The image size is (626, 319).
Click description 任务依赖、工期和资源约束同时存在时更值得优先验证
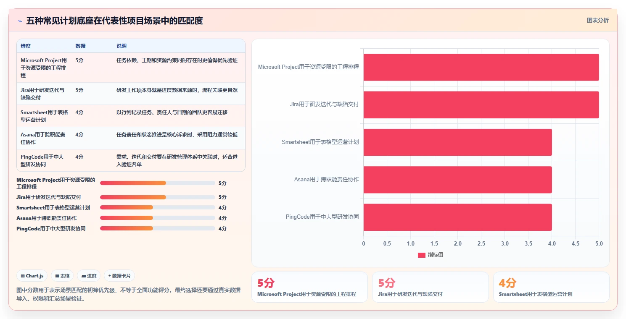point(177,60)
